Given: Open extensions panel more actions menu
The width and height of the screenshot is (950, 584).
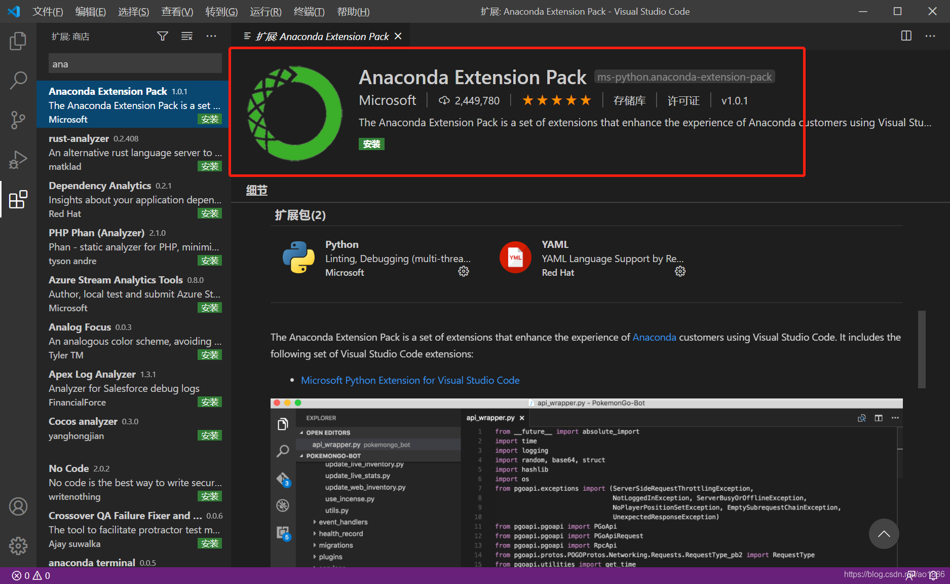Looking at the screenshot, I should 211,36.
